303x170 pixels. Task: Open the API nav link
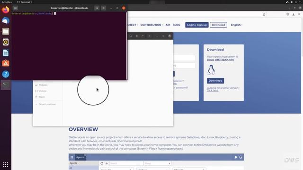[168, 25]
